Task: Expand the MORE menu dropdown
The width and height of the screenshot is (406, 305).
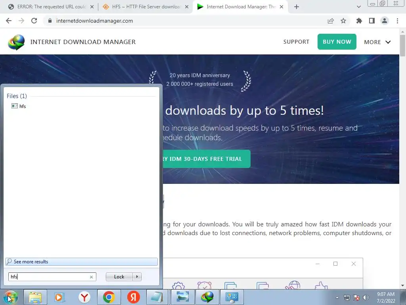Action: click(377, 42)
